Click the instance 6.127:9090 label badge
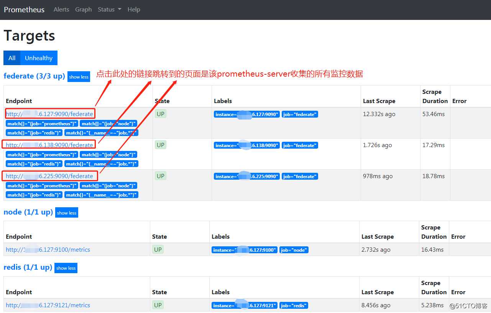The height and width of the screenshot is (313, 491). (247, 114)
